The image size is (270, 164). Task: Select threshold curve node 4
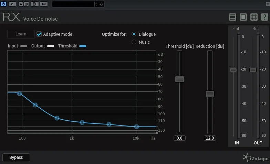click(x=82, y=122)
